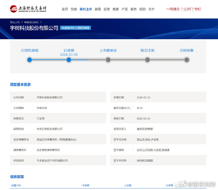Click the 已预先审阅 progress node
The image size is (218, 190).
[x=29, y=60]
